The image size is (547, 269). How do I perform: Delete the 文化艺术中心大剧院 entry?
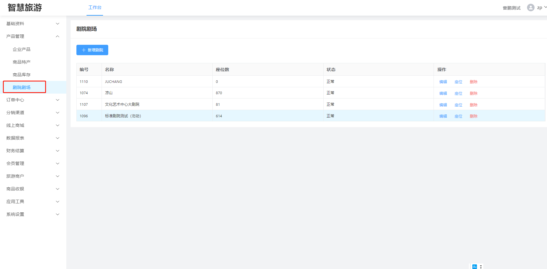click(x=473, y=105)
